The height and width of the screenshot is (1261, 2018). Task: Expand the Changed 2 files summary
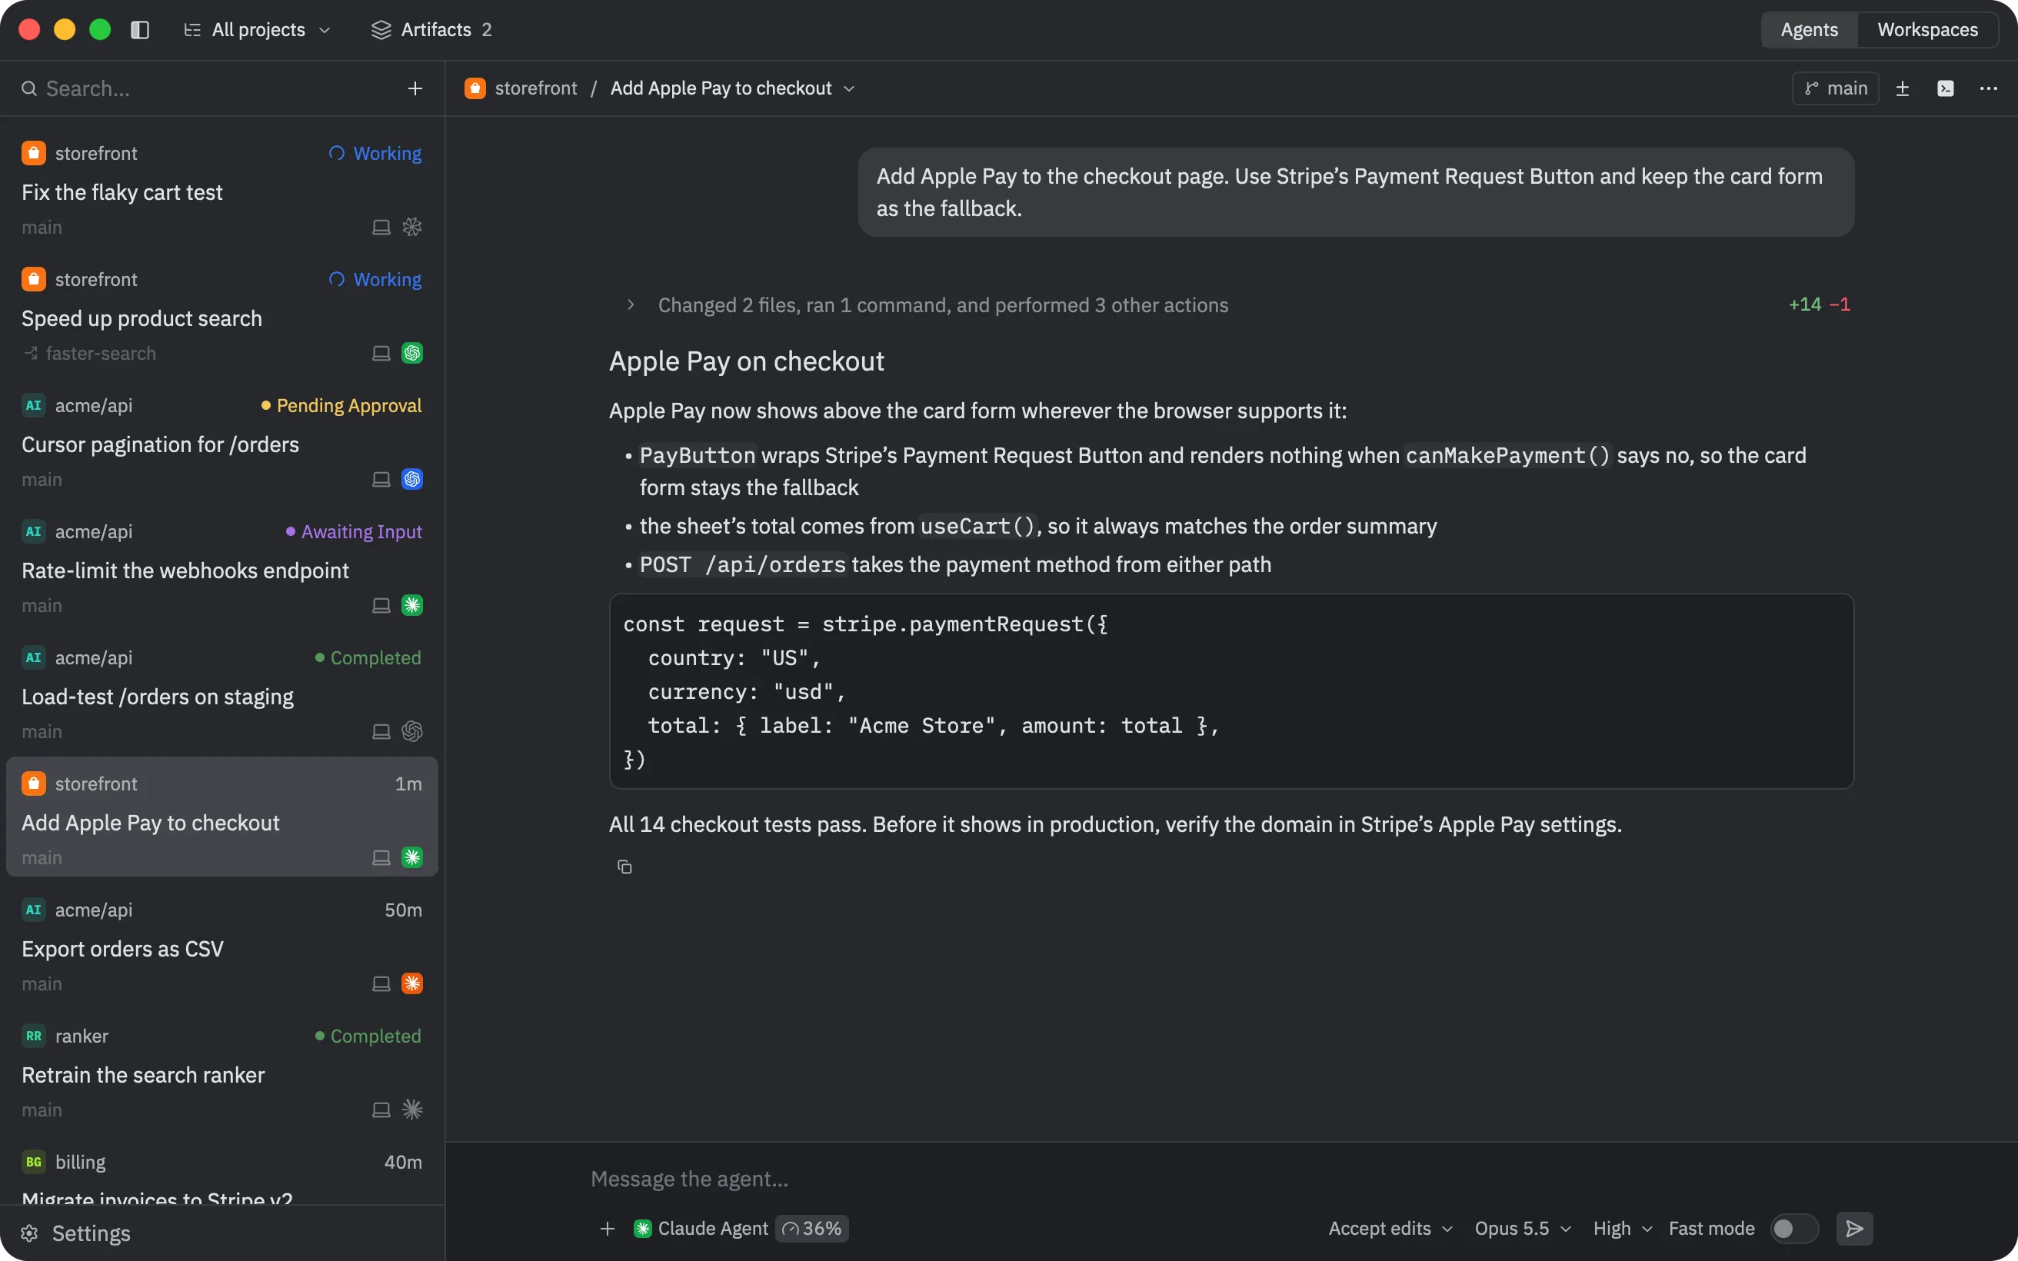click(x=927, y=305)
